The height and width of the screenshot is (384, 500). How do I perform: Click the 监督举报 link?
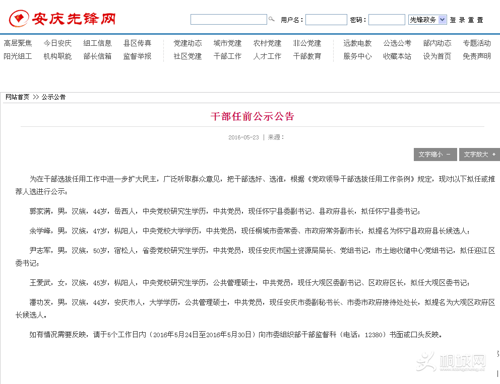[137, 56]
